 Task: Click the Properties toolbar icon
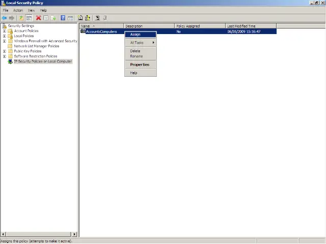click(46, 18)
